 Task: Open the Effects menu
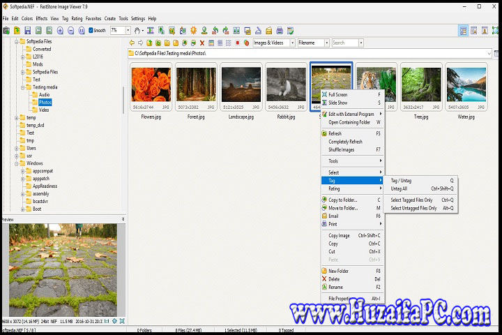(42, 19)
